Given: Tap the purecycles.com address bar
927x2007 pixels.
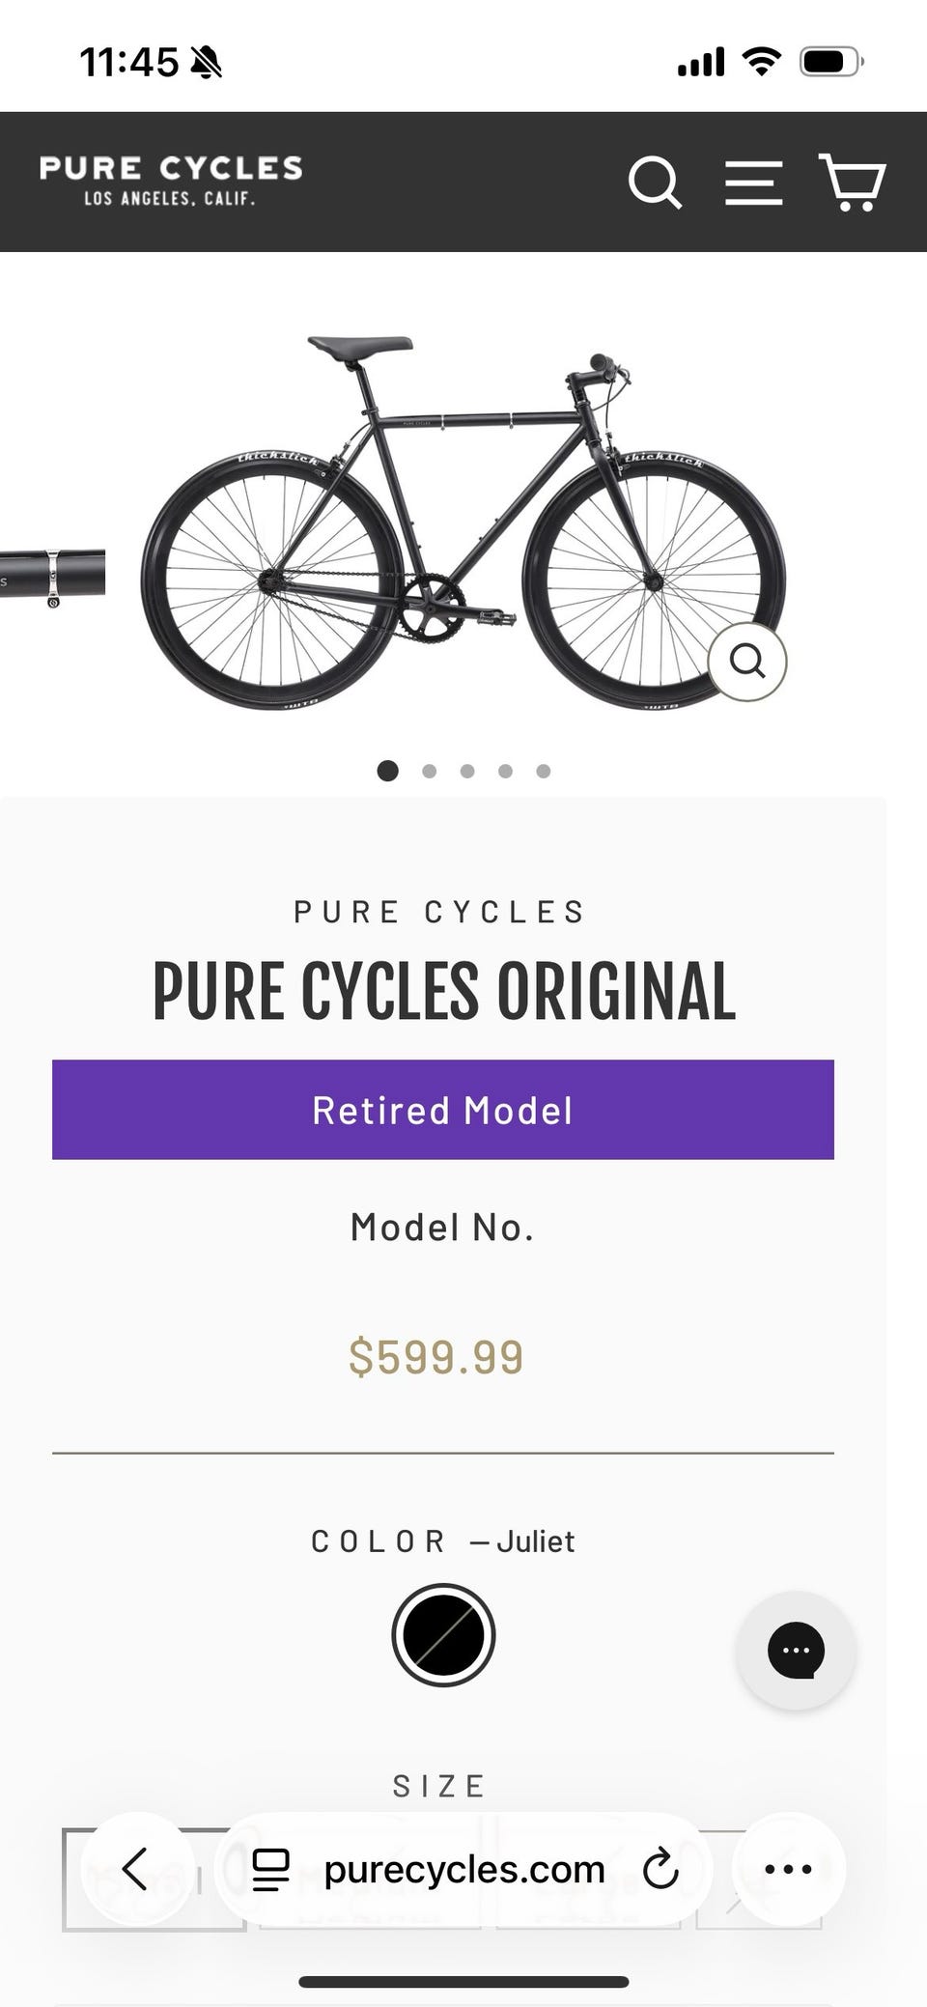Looking at the screenshot, I should pyautogui.click(x=463, y=1869).
